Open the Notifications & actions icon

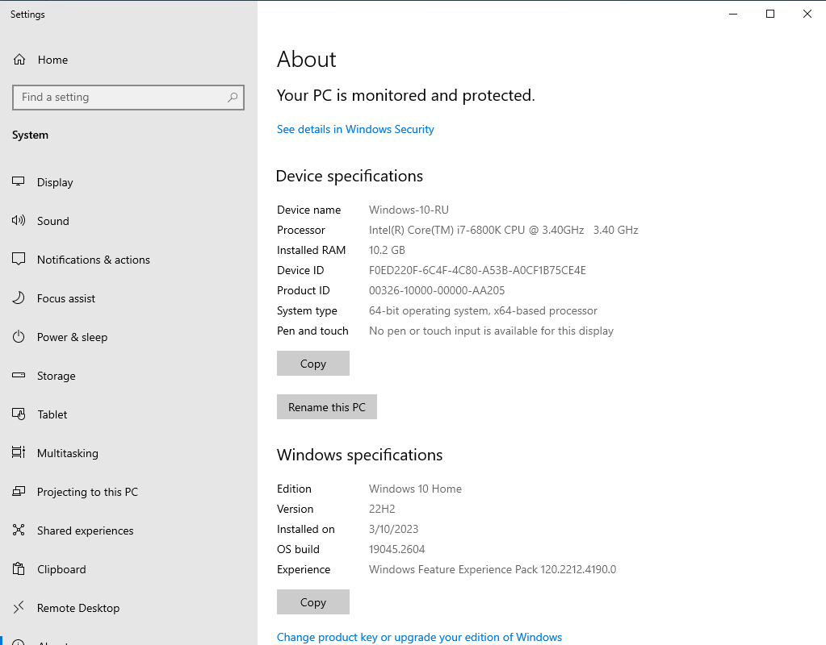click(x=19, y=260)
